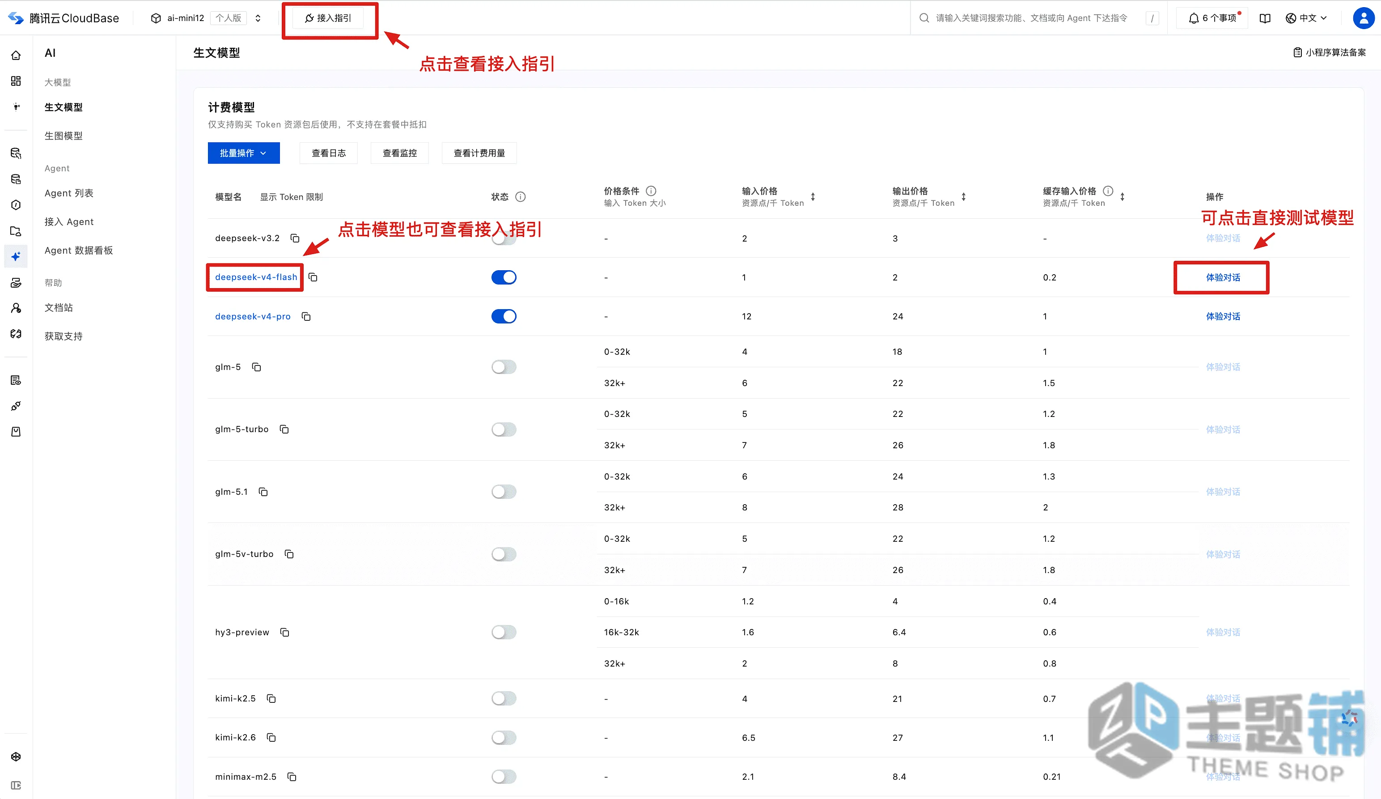Copy the kimi-k2.5 model name

pyautogui.click(x=271, y=698)
